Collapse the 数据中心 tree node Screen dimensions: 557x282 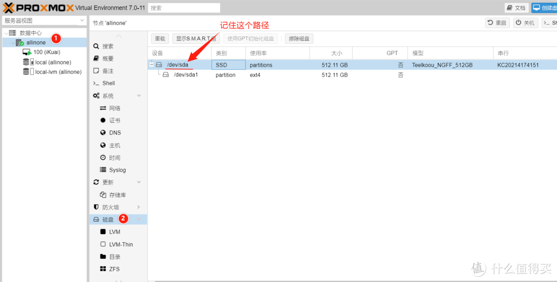(x=6, y=33)
